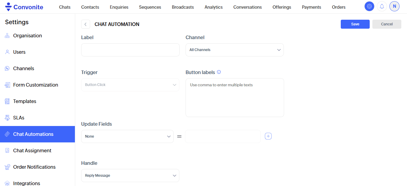The image size is (407, 186).
Task: Open the Analytics menu item
Action: point(214,7)
